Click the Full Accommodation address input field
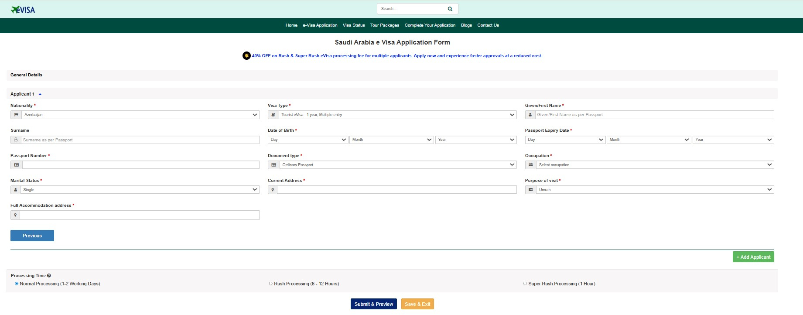The height and width of the screenshot is (315, 803). point(140,215)
